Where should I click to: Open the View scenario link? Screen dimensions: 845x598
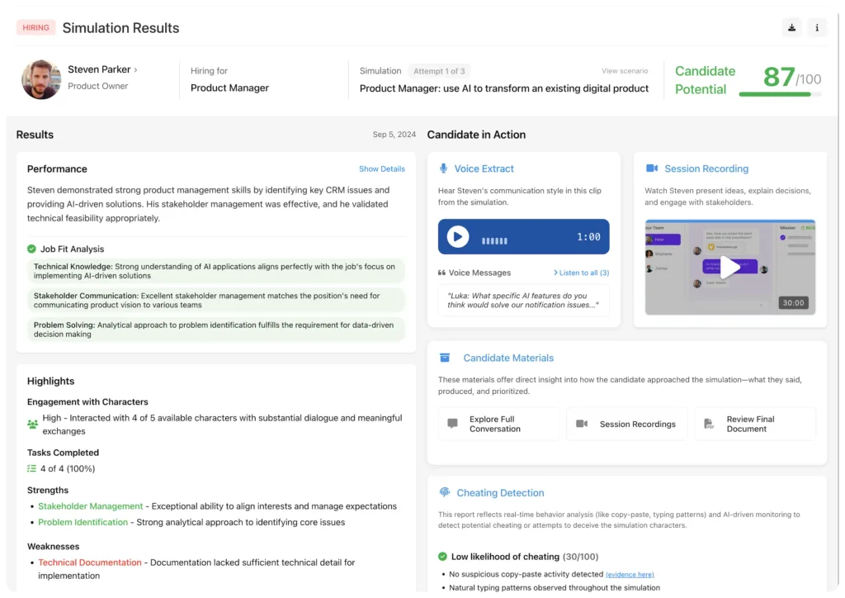[x=625, y=71]
